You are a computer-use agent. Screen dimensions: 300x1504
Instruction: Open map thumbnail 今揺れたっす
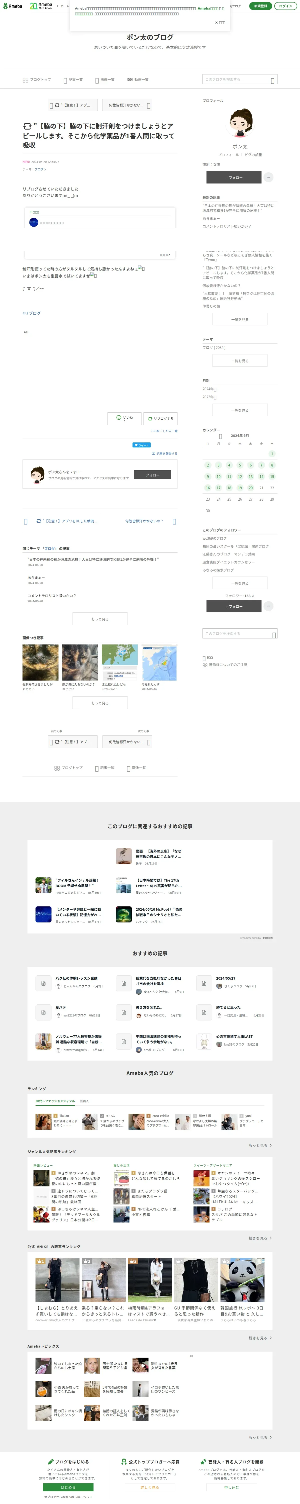coord(159,663)
